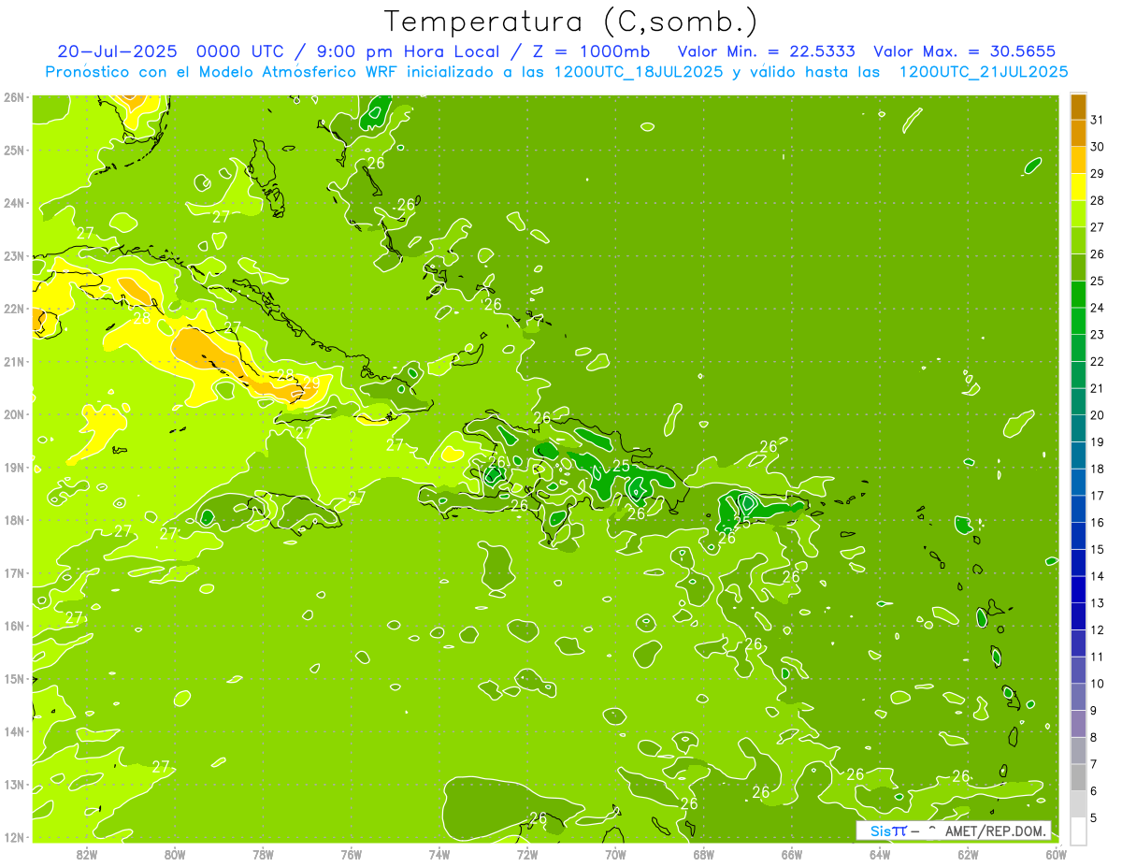Click the 14N latitude axis label

(x=14, y=731)
